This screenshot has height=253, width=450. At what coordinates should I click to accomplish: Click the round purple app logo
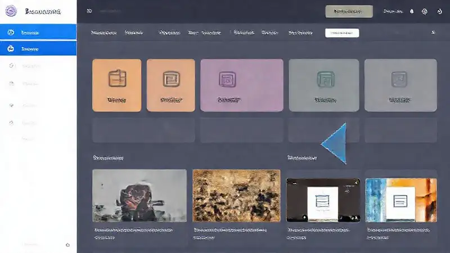pyautogui.click(x=11, y=11)
